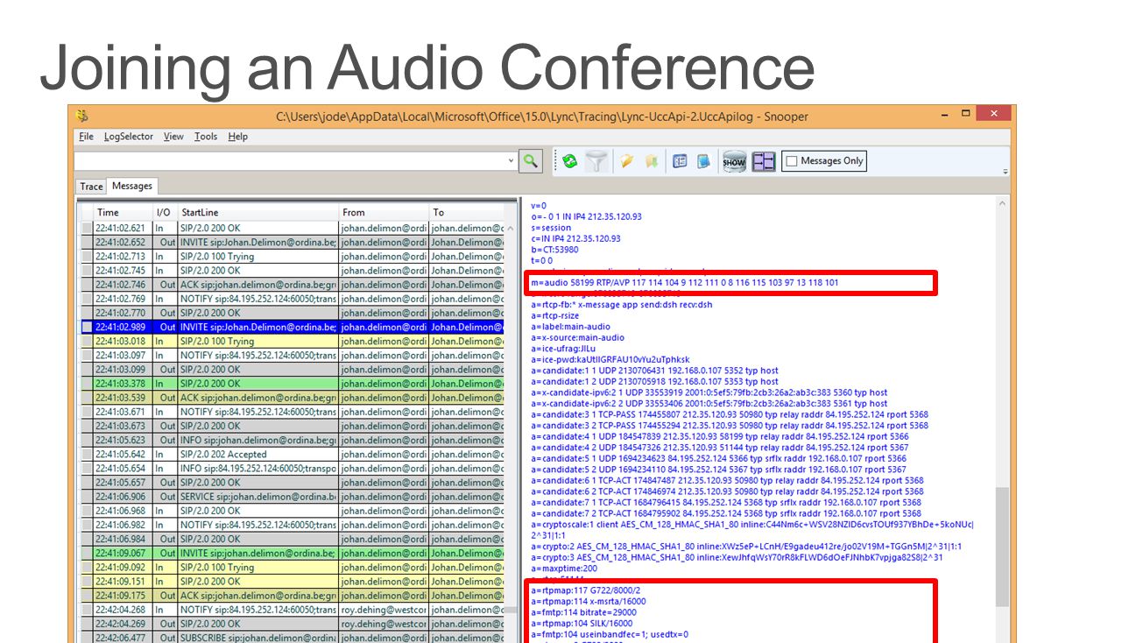Select the INVITE message at 22:41:02.652

[292, 242]
